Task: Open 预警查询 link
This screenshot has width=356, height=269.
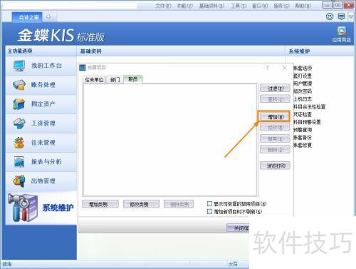Action: (303, 130)
